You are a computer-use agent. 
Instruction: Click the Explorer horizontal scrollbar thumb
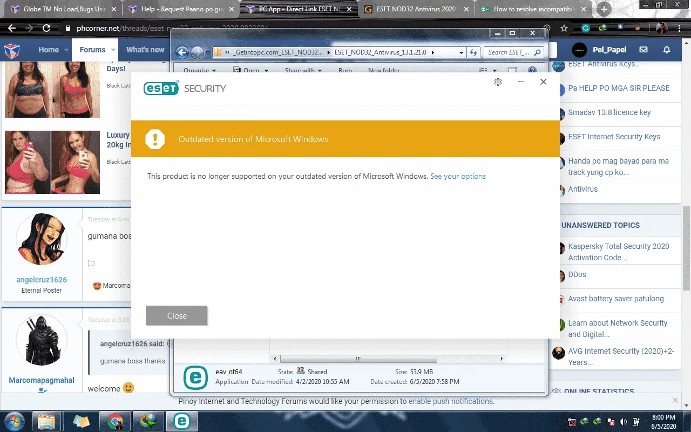pos(358,359)
